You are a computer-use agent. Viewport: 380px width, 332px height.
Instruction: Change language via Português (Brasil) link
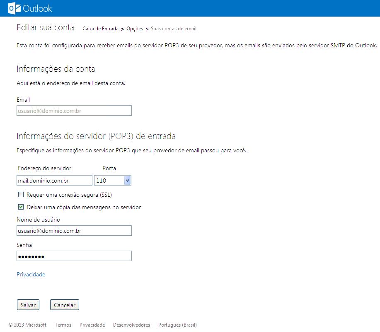[x=177, y=325]
